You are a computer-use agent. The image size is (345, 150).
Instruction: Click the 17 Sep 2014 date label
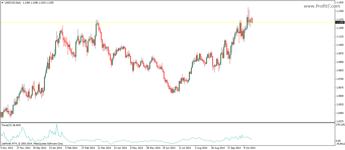pyautogui.click(x=234, y=148)
